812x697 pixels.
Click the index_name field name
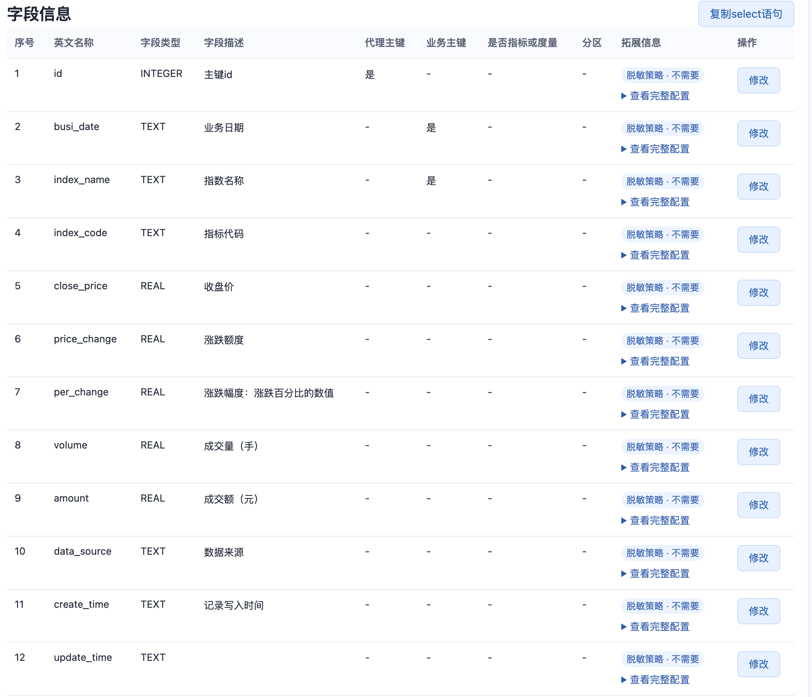82,180
